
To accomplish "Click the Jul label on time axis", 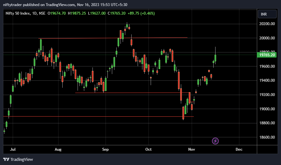I will point(13,149).
